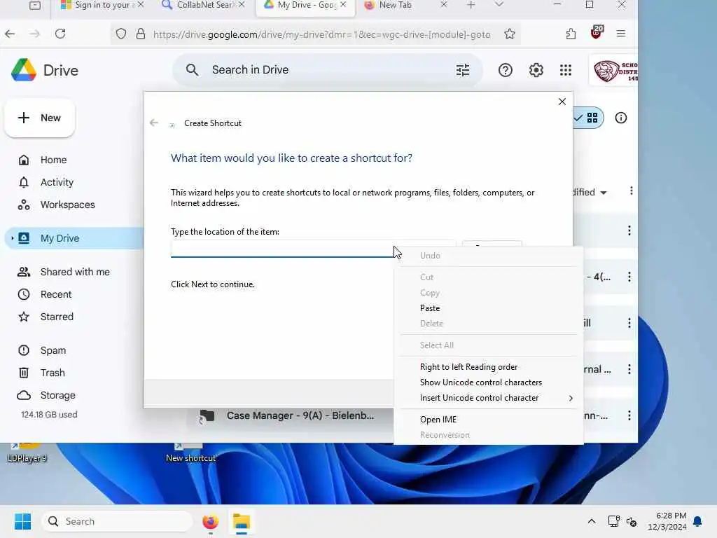The height and width of the screenshot is (538, 717).
Task: Choose Show Unicode control characters
Action: point(480,382)
